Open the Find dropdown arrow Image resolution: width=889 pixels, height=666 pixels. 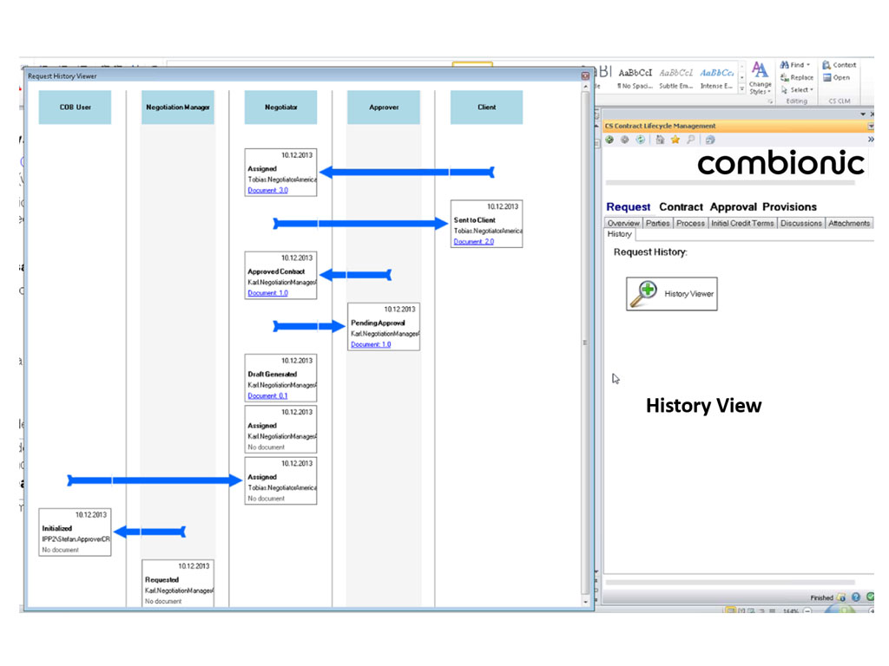(x=808, y=65)
